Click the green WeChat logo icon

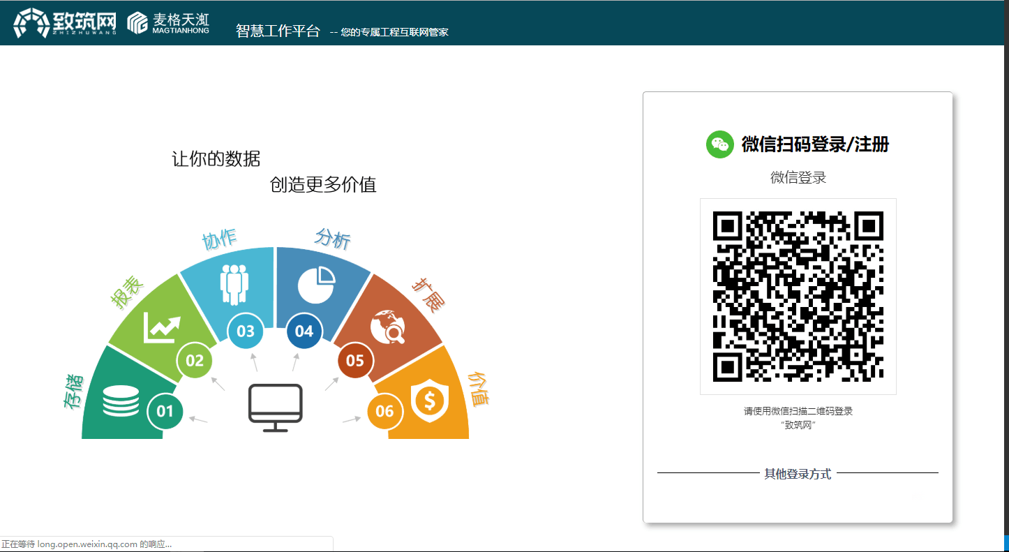[720, 144]
